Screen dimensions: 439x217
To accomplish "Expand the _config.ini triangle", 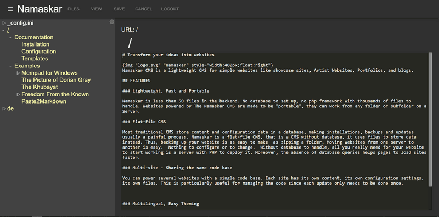I will (x=4, y=23).
